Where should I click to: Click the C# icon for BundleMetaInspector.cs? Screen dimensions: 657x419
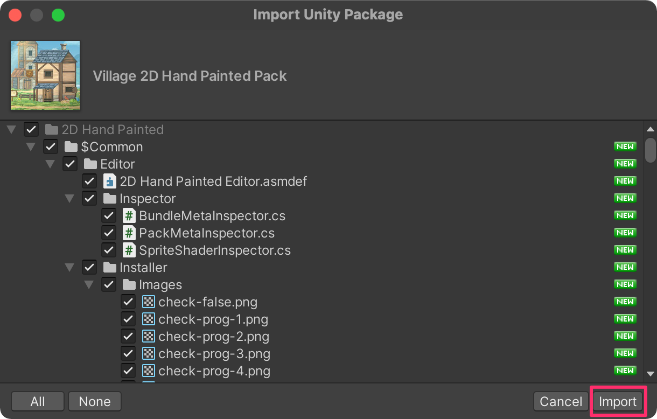[129, 216]
